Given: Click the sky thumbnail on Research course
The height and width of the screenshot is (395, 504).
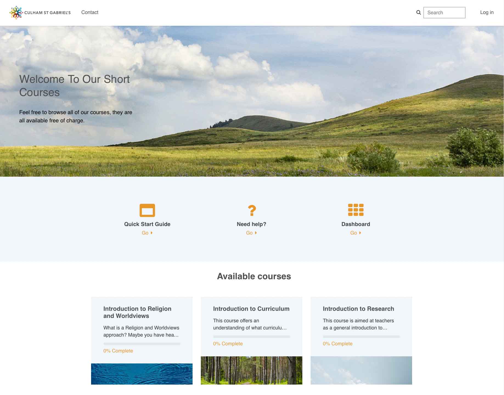Looking at the screenshot, I should 361,370.
